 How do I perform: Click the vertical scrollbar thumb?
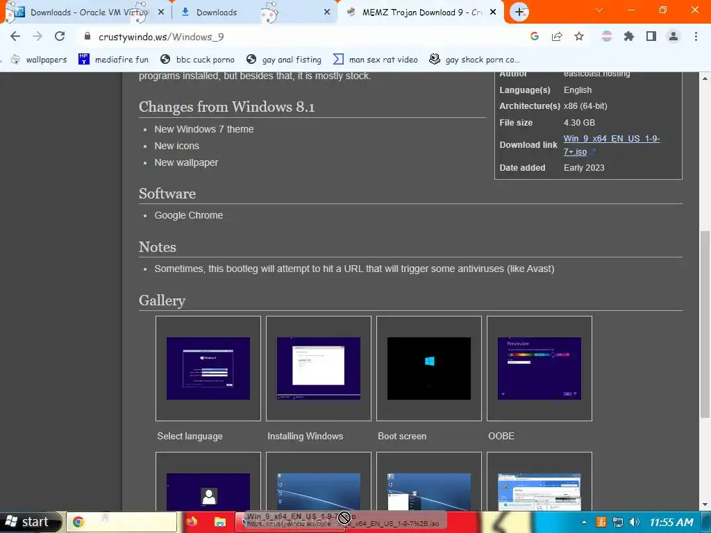point(705,324)
